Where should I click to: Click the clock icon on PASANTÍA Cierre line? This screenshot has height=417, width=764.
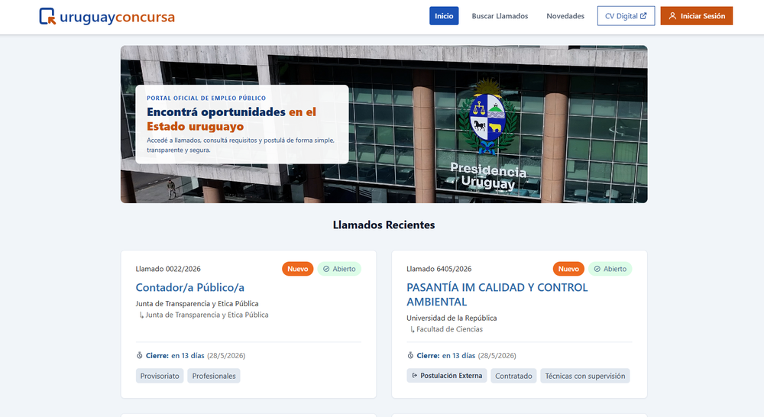410,356
